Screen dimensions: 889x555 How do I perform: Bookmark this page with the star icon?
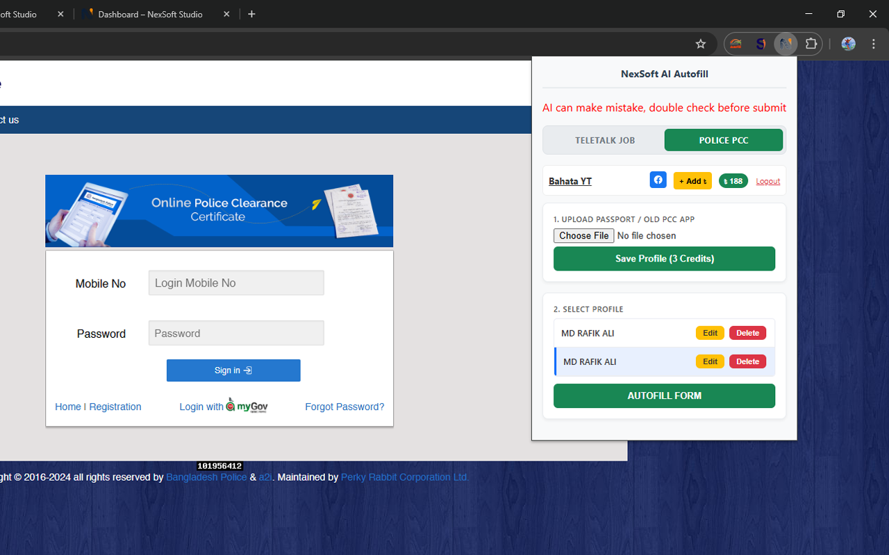click(x=701, y=44)
